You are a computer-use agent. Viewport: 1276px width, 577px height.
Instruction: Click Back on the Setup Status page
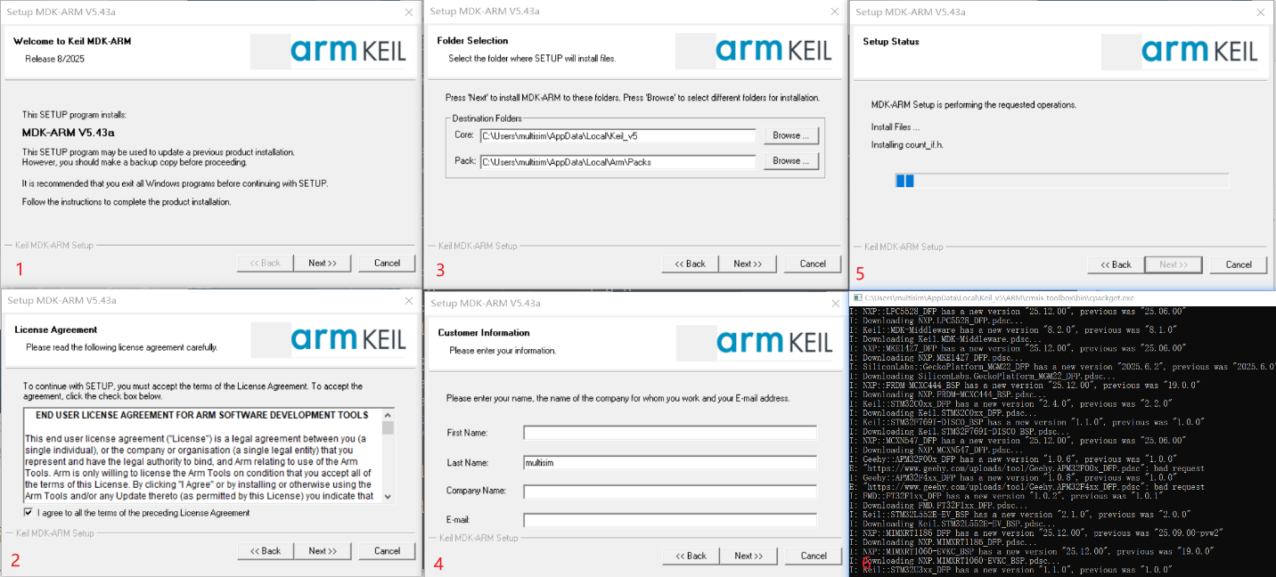coord(1116,264)
